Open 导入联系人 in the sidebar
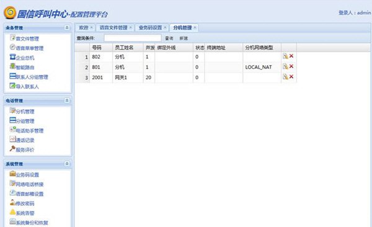 click(x=24, y=86)
